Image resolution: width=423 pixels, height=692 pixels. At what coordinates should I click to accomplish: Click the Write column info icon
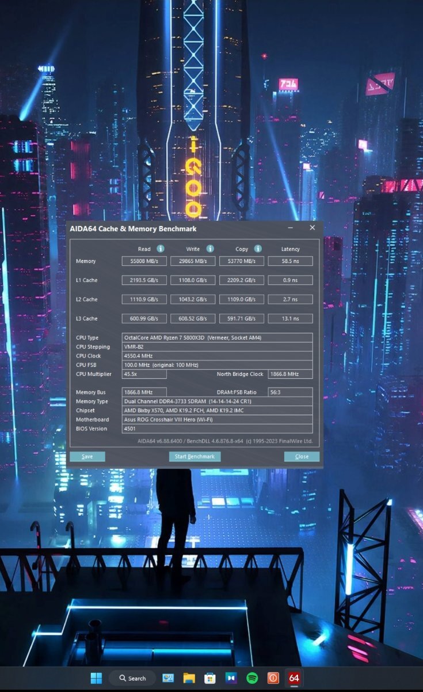click(x=210, y=249)
